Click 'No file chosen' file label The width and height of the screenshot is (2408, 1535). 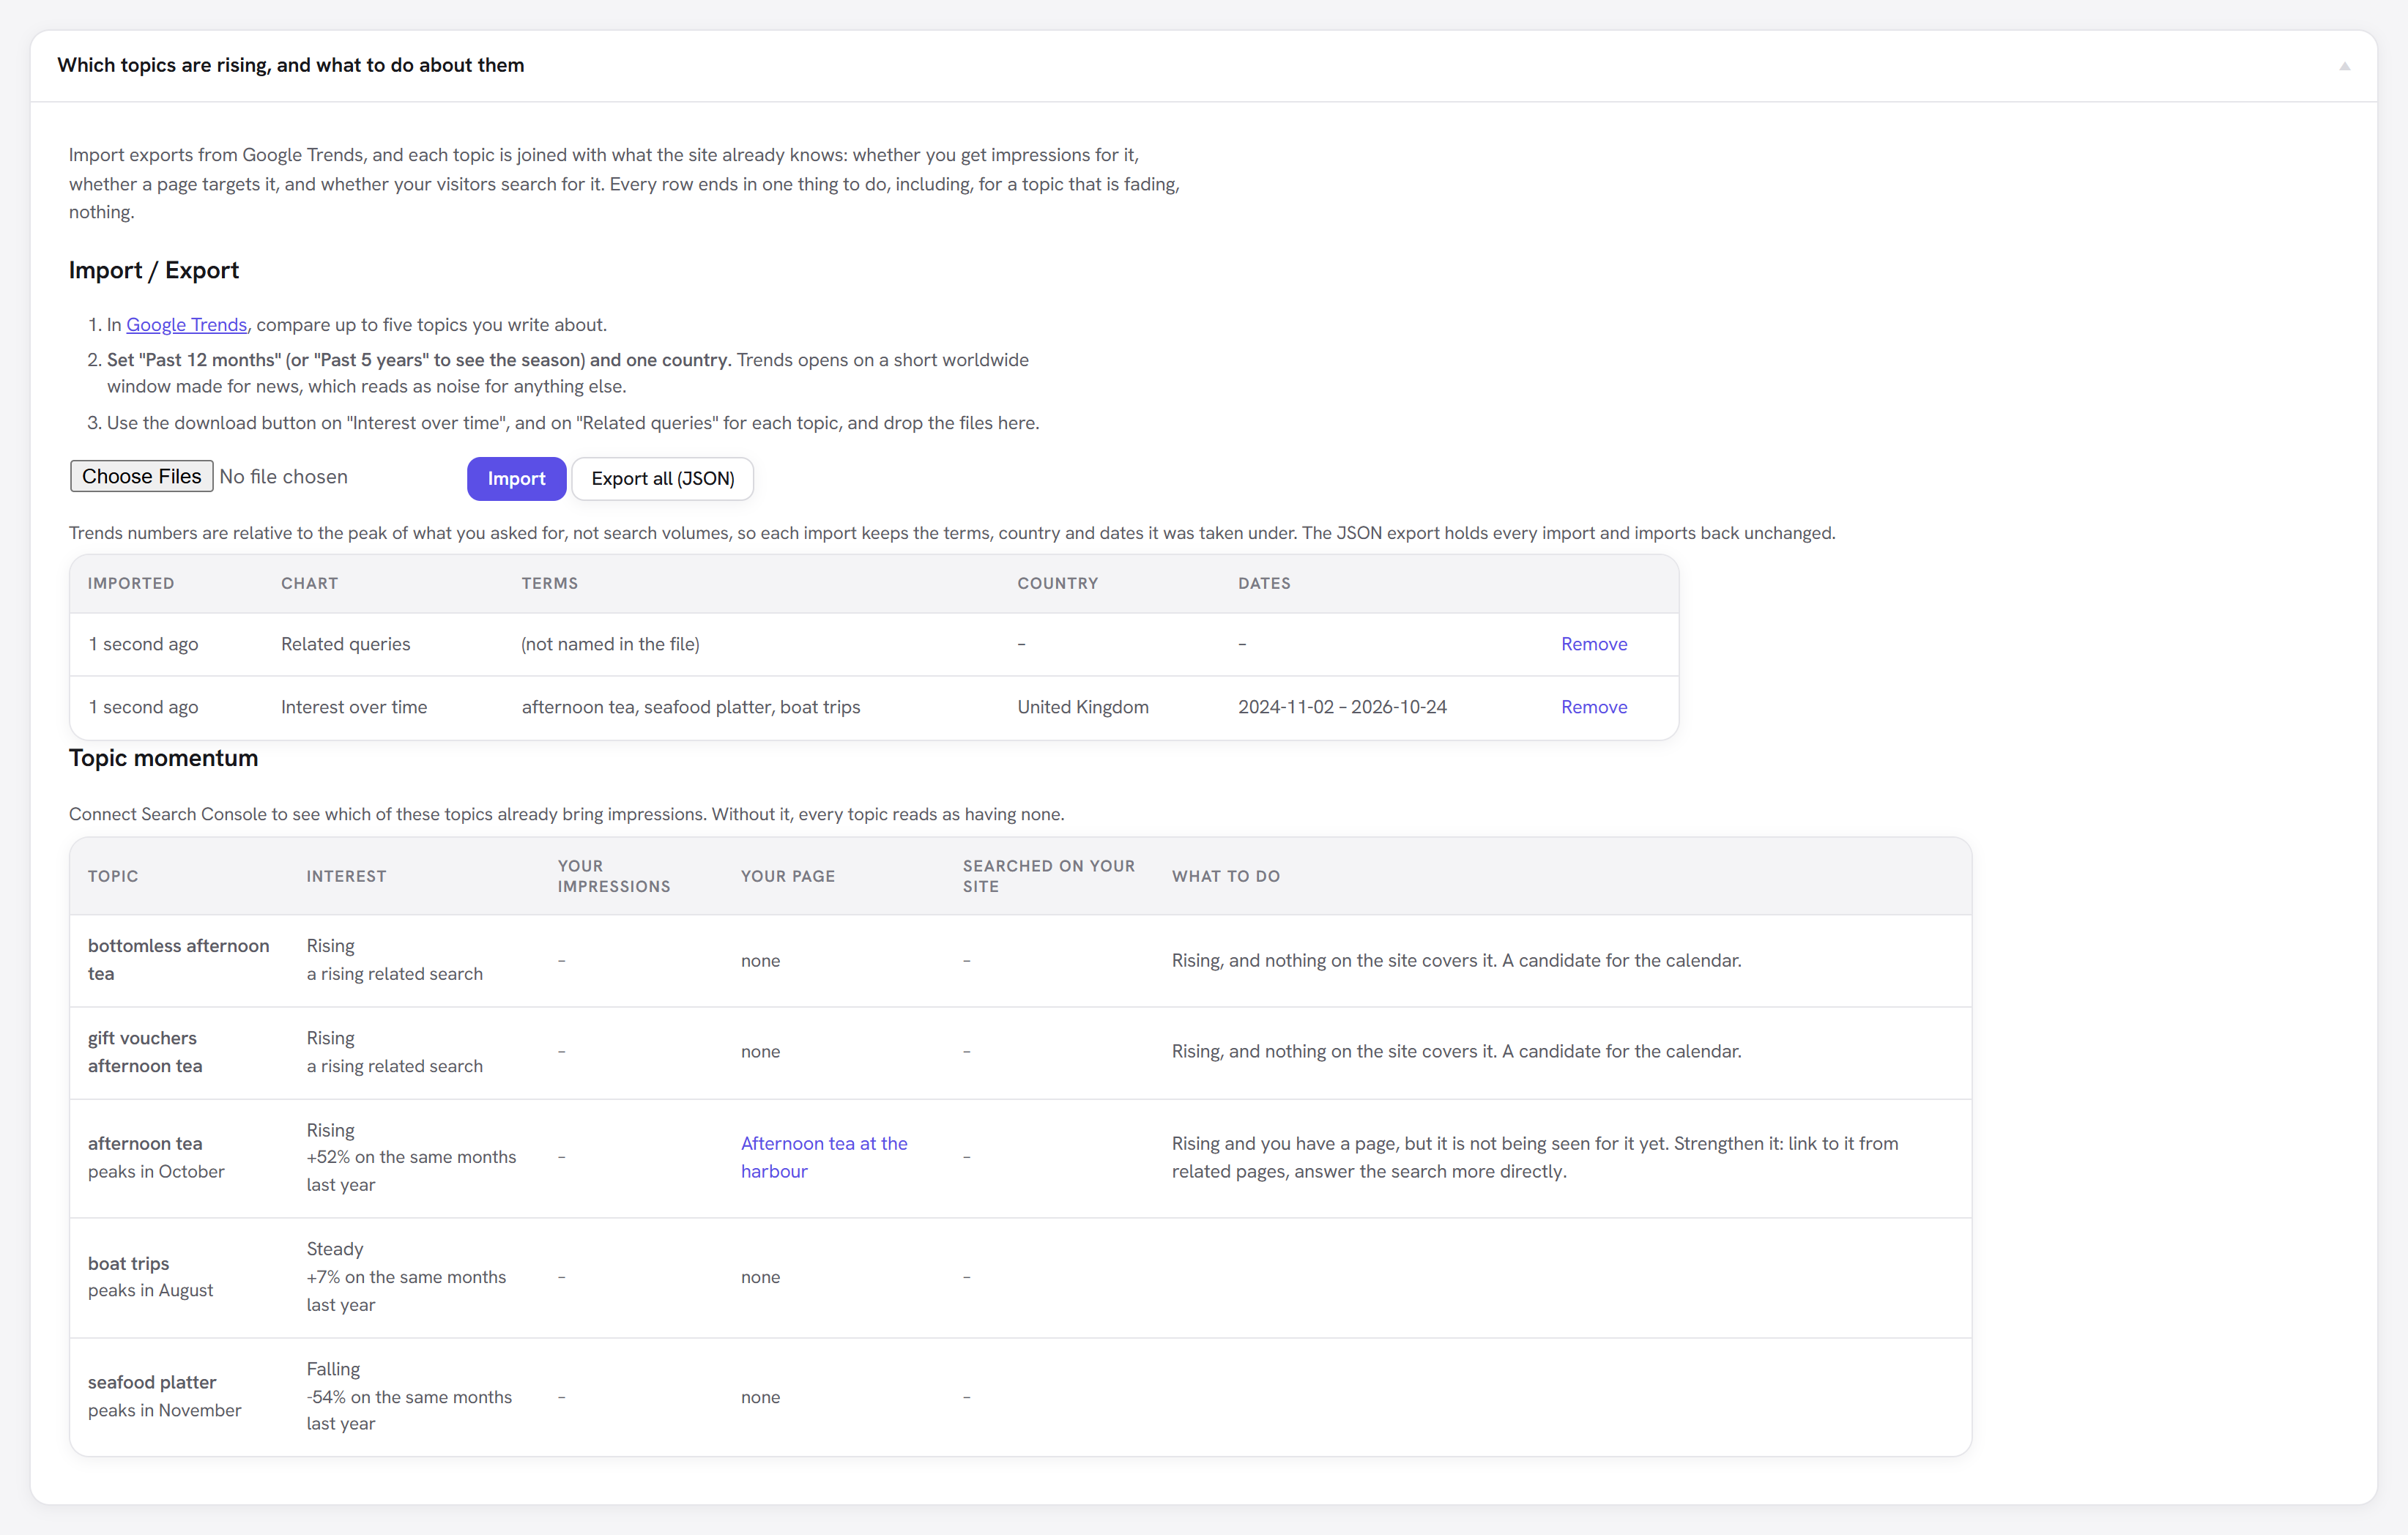tap(283, 477)
